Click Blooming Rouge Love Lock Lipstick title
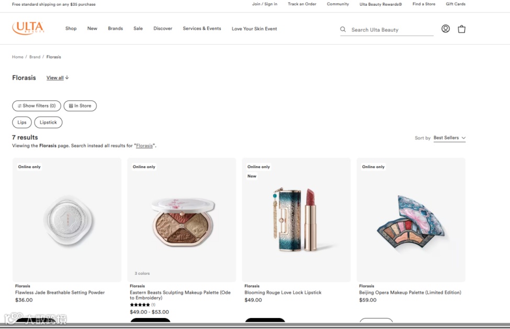The height and width of the screenshot is (329, 510). 283,292
